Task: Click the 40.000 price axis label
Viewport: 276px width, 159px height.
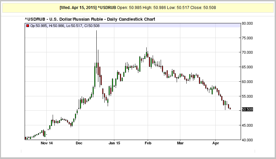Action: (x=247, y=140)
